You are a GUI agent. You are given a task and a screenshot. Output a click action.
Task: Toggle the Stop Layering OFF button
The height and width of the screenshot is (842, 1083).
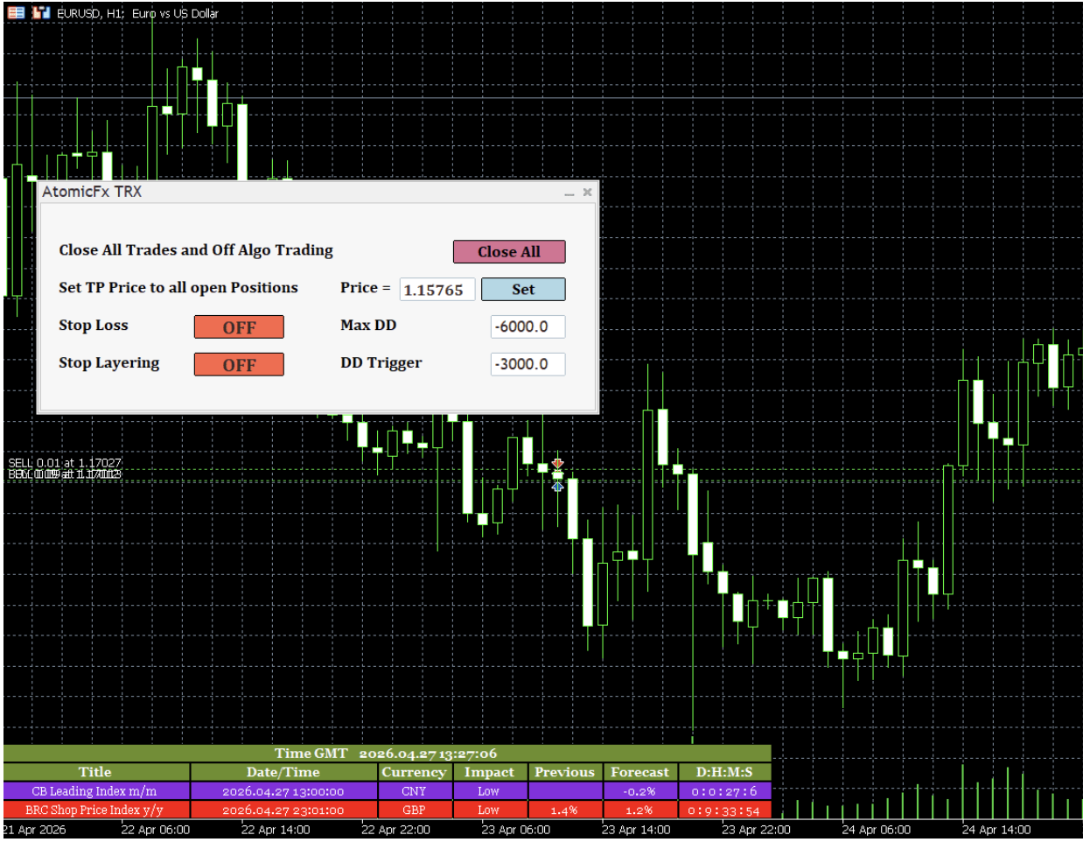point(239,364)
